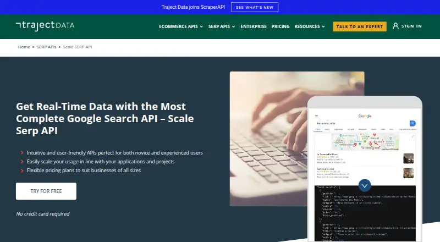Image resolution: width=440 pixels, height=242 pixels.
Task: Click the TRY FOR FREE button
Action: [x=46, y=191]
